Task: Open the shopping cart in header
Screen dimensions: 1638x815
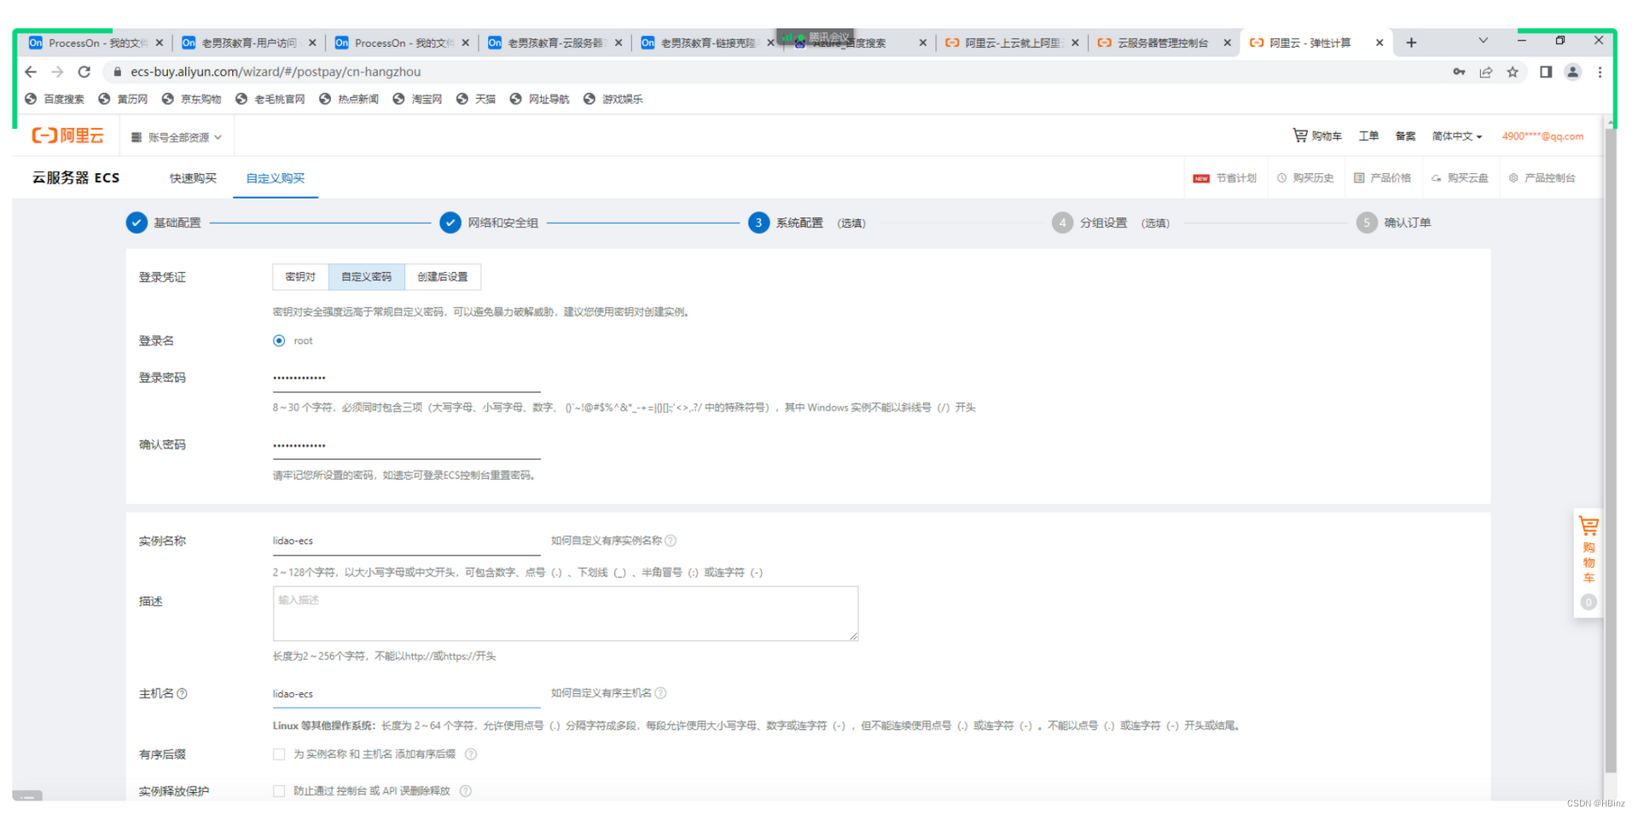Action: pyautogui.click(x=1316, y=136)
